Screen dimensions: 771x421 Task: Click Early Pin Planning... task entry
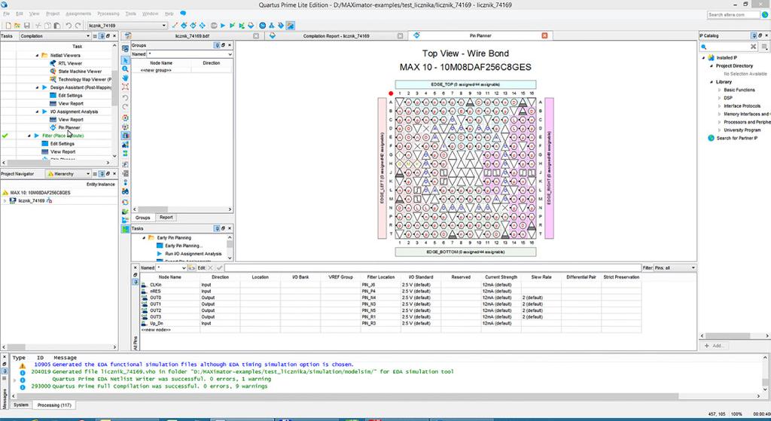(x=184, y=246)
